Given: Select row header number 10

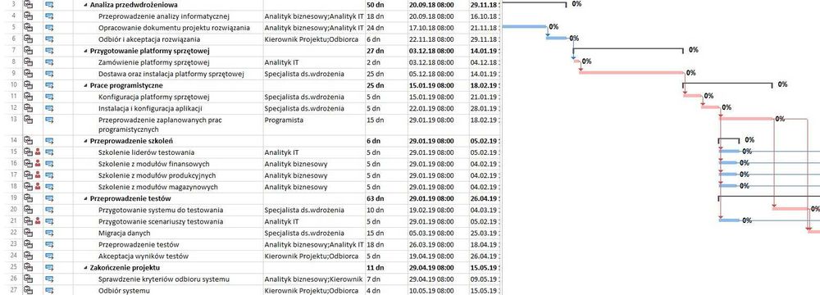Looking at the screenshot, I should tap(13, 84).
